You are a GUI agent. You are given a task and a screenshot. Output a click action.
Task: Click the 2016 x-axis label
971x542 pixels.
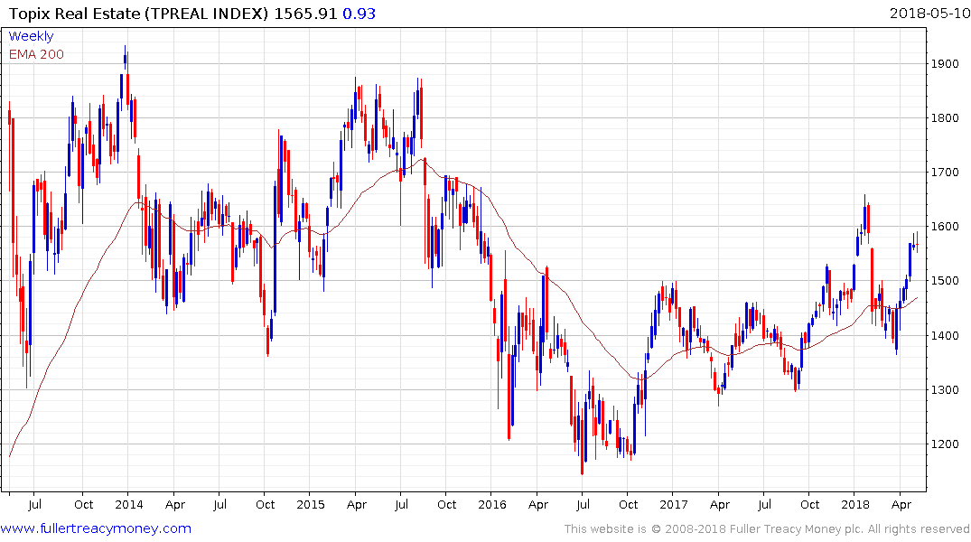coord(492,504)
